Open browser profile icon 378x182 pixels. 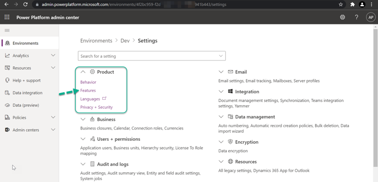362,4
